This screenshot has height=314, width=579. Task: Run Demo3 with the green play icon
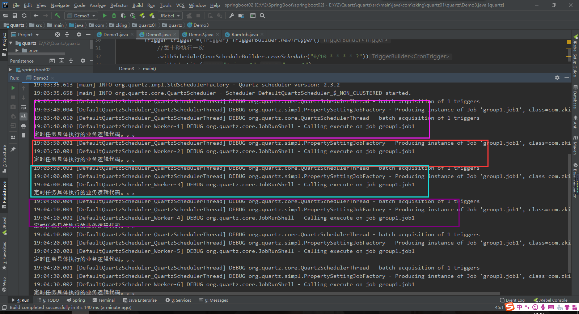pos(105,16)
